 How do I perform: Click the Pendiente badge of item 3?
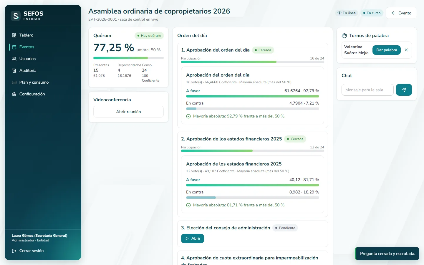click(285, 228)
